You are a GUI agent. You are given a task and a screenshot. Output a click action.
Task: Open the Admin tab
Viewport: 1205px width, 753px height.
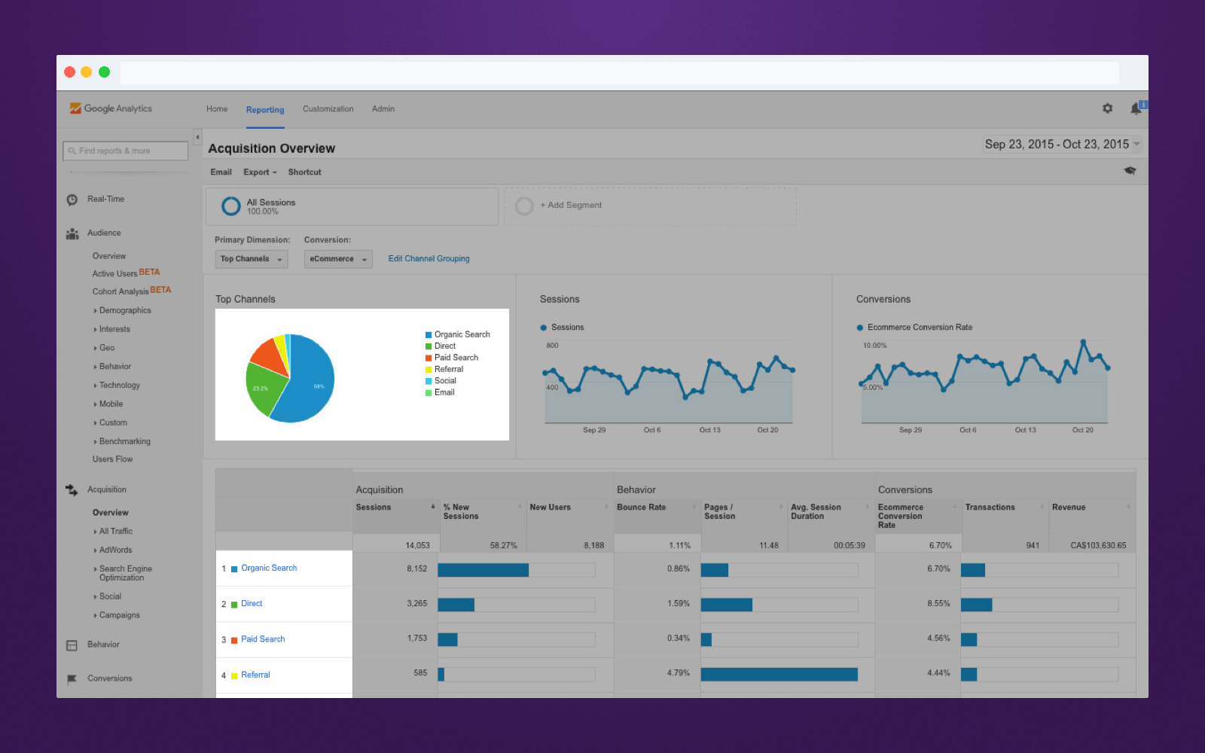coord(383,109)
